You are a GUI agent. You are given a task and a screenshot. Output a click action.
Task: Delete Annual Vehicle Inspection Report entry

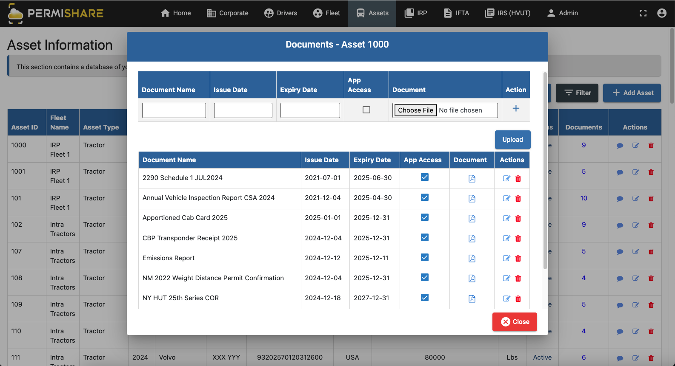(x=518, y=199)
